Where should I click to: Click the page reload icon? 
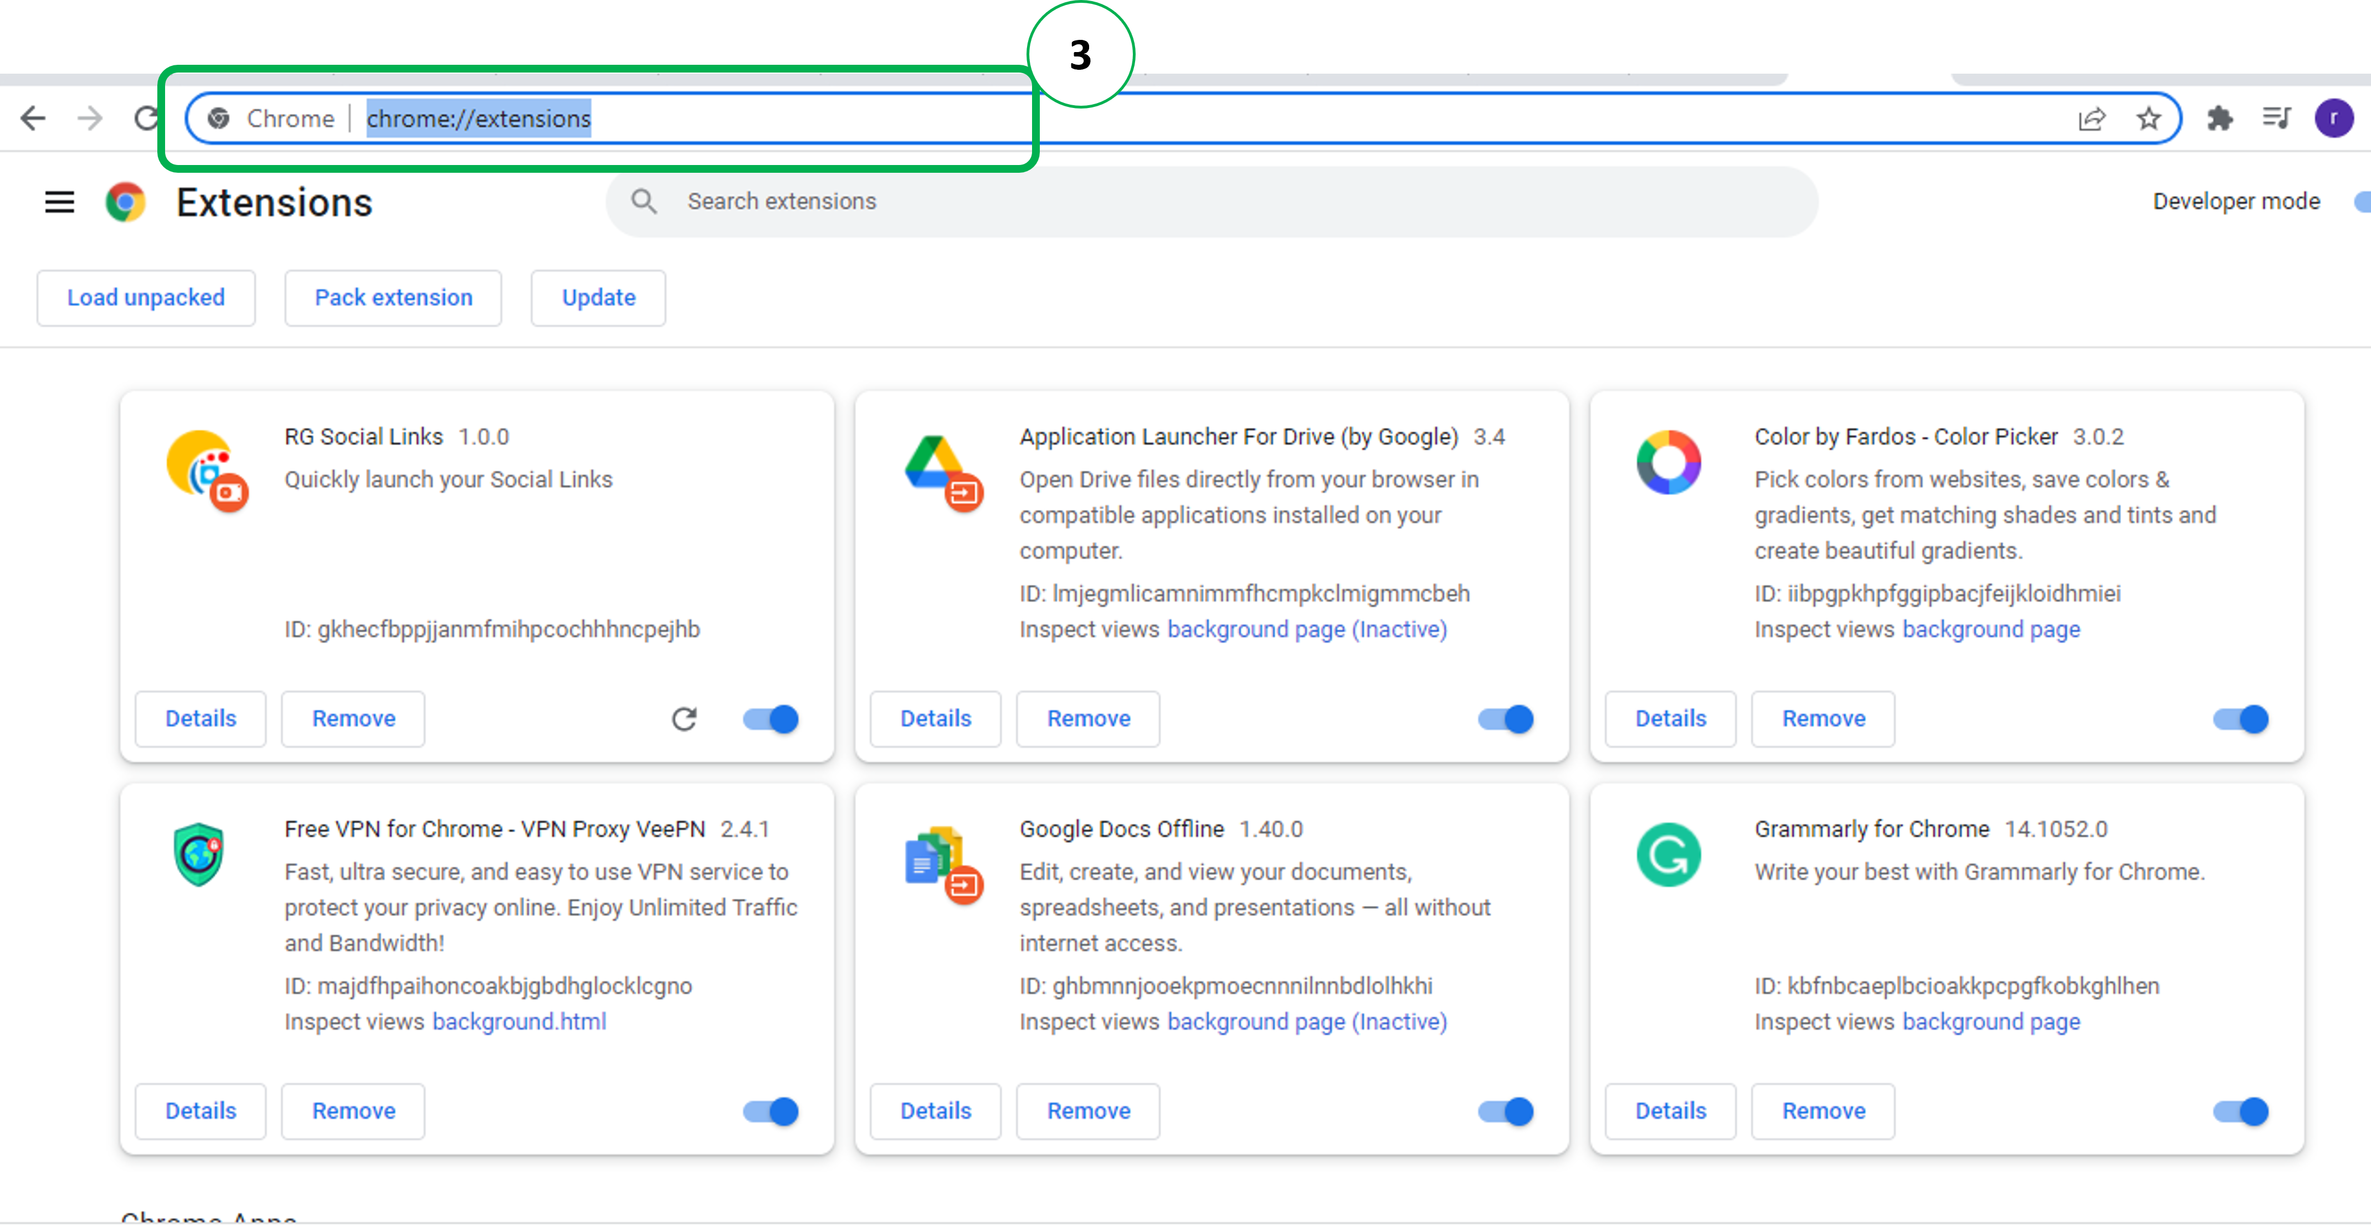pyautogui.click(x=146, y=118)
